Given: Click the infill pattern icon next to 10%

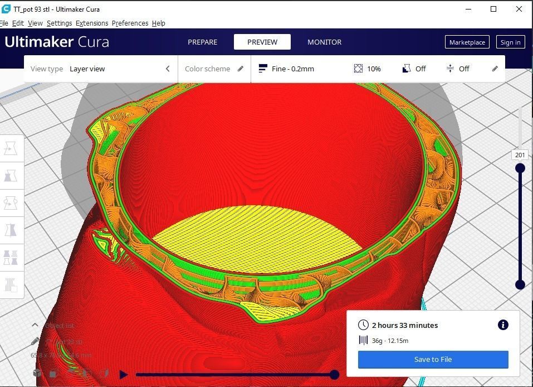Looking at the screenshot, I should (x=358, y=69).
